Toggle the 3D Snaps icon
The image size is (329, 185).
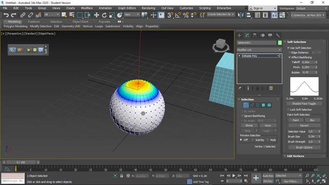[170, 15]
